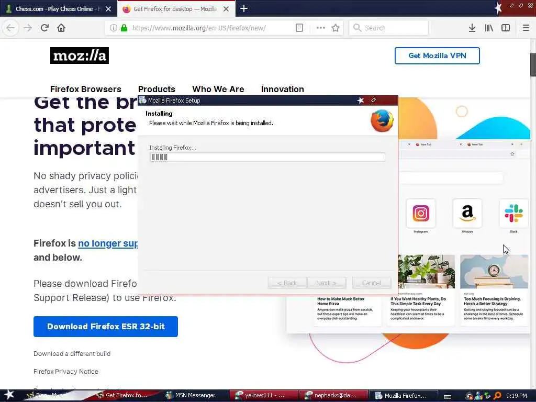
Task: Bookmark this page with the star icon
Action: tap(336, 28)
